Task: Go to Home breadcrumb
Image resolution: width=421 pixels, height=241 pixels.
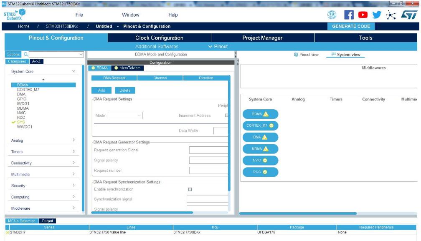Action: pyautogui.click(x=24, y=26)
